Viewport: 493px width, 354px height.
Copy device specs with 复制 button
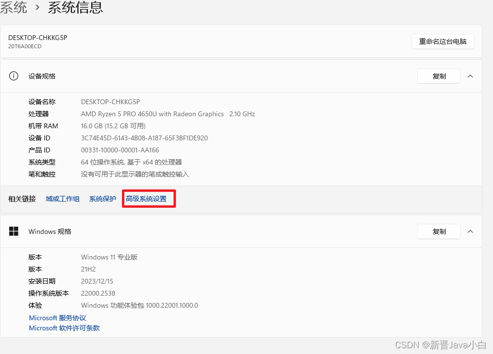pyautogui.click(x=438, y=76)
